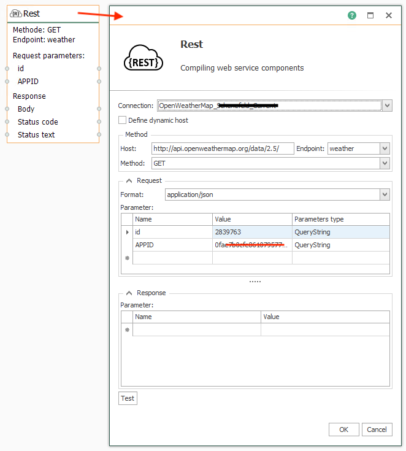Click the small Rest node header icon
Image resolution: width=406 pixels, height=451 pixels.
17,13
